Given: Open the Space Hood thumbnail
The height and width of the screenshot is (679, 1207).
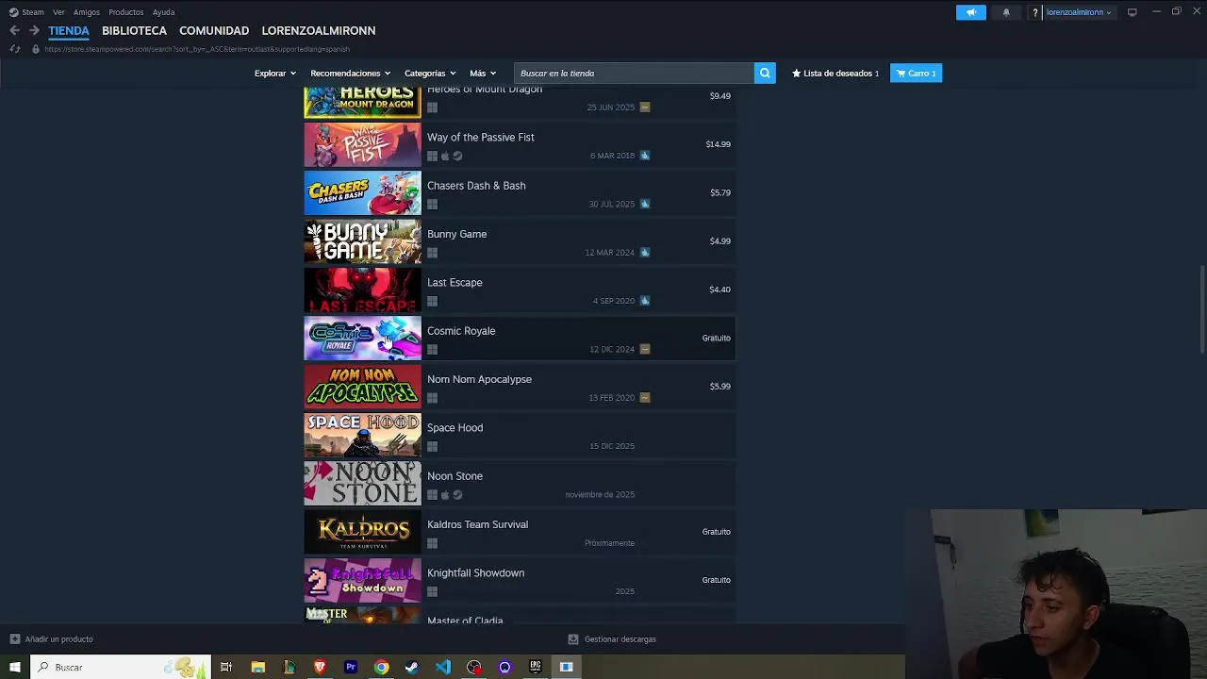Looking at the screenshot, I should [x=362, y=435].
